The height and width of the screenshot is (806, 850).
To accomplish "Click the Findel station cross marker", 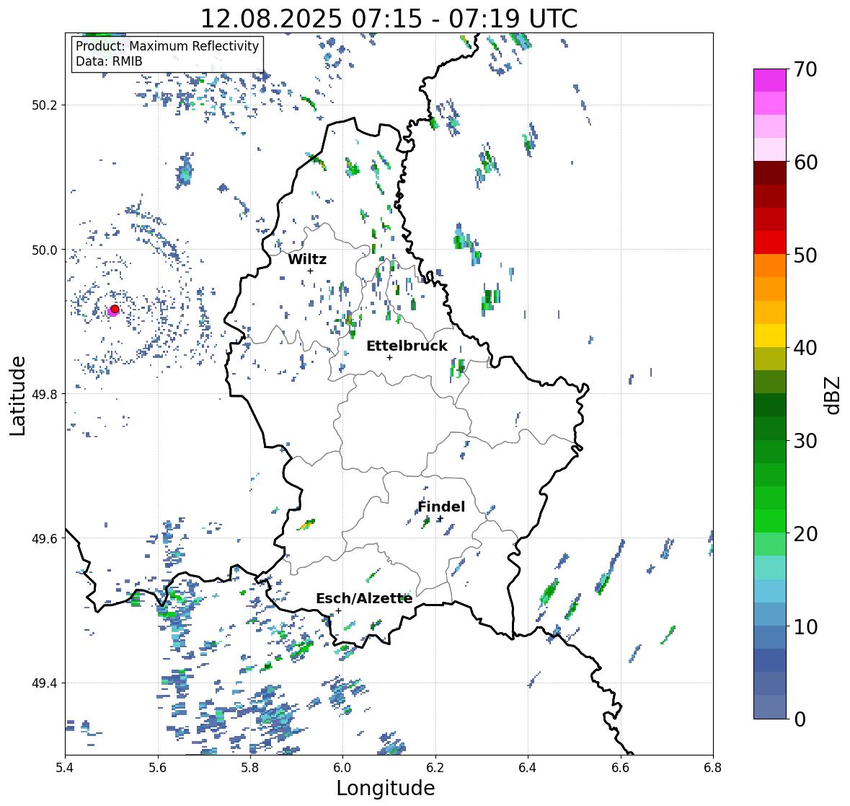I will (441, 519).
